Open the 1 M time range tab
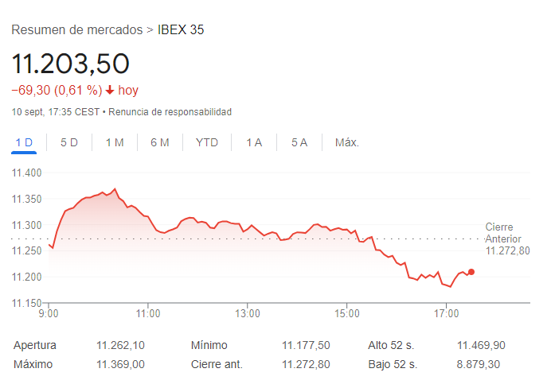 [x=115, y=142]
